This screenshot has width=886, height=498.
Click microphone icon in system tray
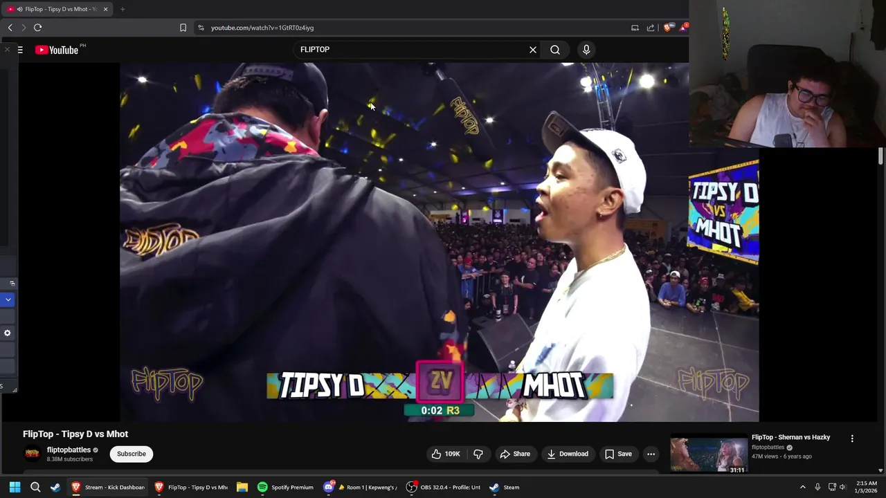click(817, 487)
